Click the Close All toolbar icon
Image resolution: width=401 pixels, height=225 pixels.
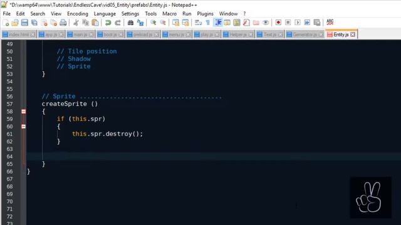point(53,22)
